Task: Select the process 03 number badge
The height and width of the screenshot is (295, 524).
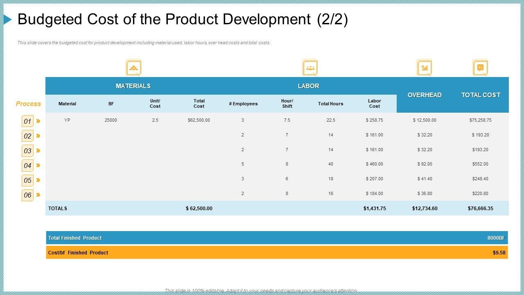Action: pos(27,151)
